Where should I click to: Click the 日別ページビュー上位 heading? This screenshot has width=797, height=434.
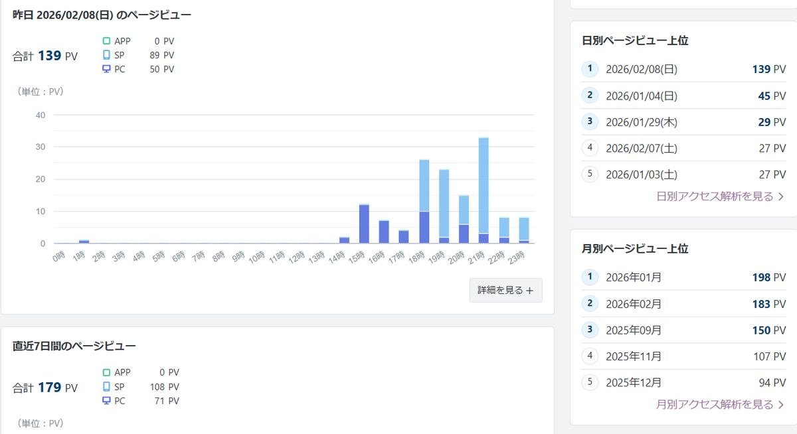634,40
